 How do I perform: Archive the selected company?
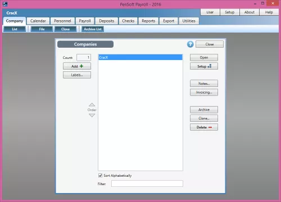click(204, 110)
